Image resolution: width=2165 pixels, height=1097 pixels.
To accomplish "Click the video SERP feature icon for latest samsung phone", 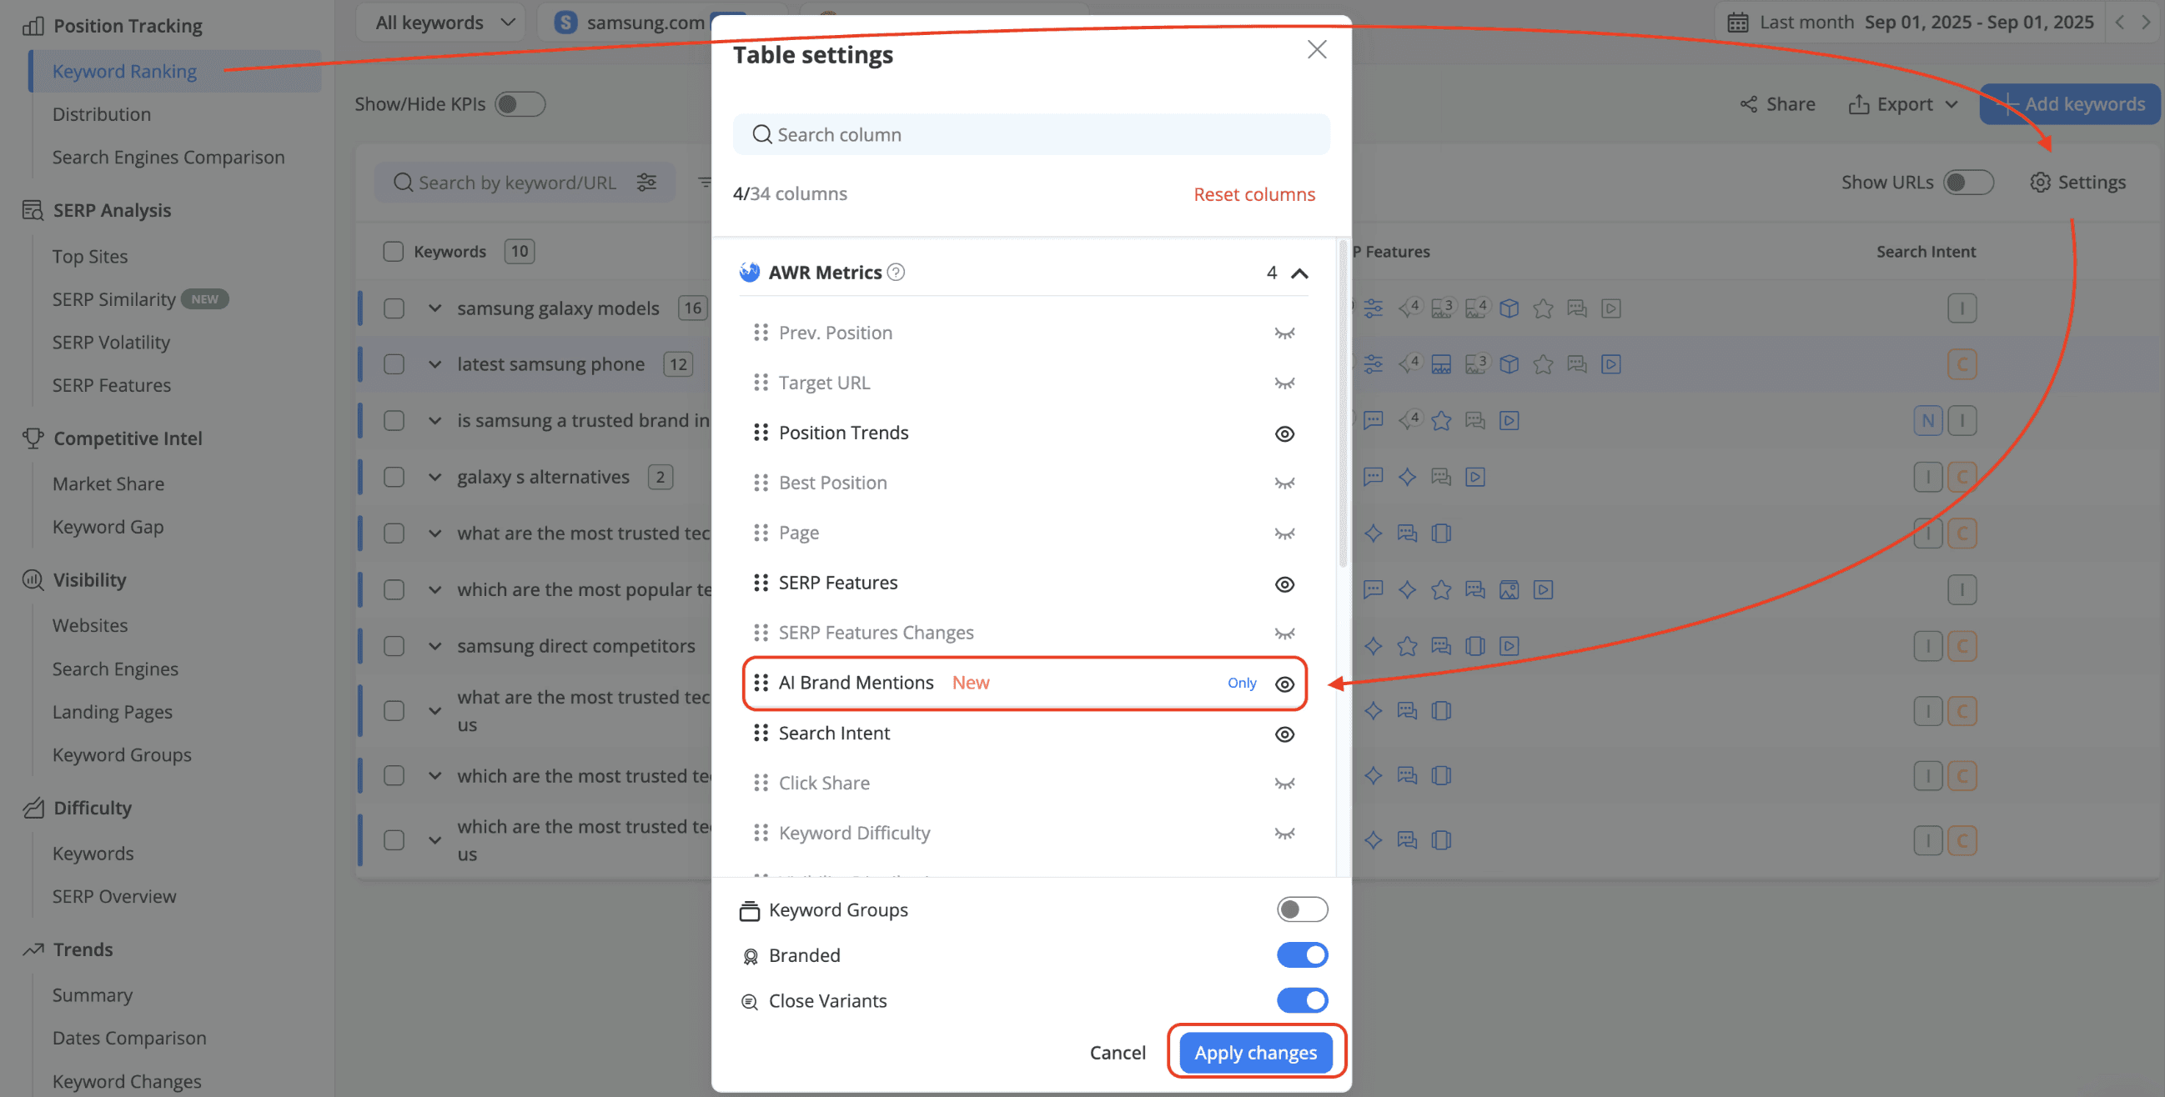I will [1610, 364].
